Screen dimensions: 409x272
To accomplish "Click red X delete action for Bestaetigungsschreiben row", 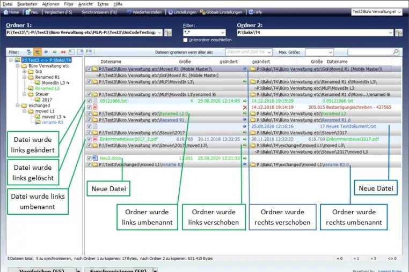I will [x=245, y=107].
